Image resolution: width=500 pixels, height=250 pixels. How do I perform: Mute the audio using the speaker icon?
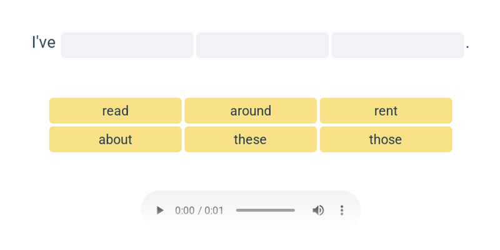[x=318, y=211]
